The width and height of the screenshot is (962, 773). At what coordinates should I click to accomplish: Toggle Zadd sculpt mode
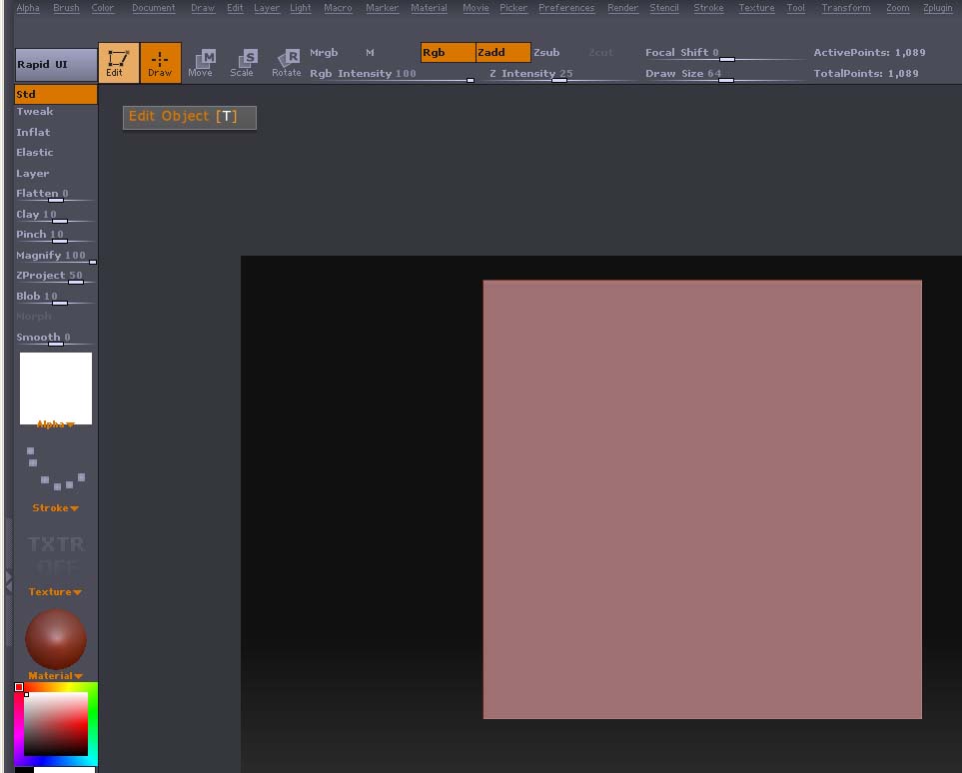pyautogui.click(x=503, y=53)
